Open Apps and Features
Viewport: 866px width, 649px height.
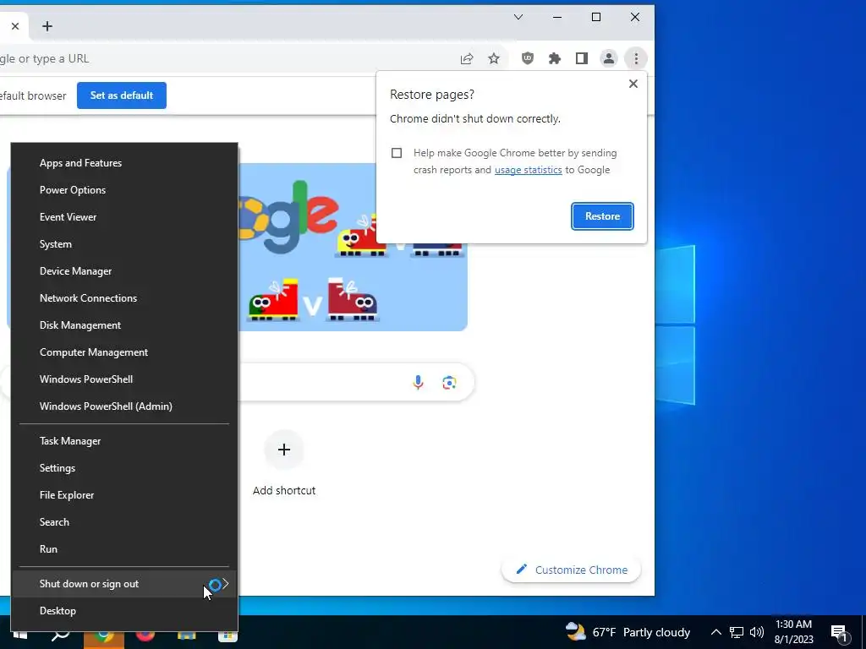[124, 163]
